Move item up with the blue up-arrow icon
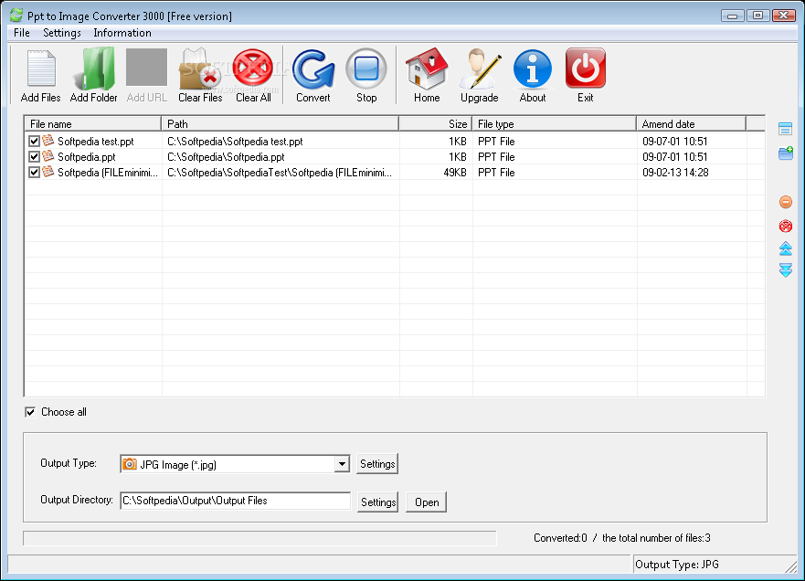The height and width of the screenshot is (581, 805). point(786,248)
